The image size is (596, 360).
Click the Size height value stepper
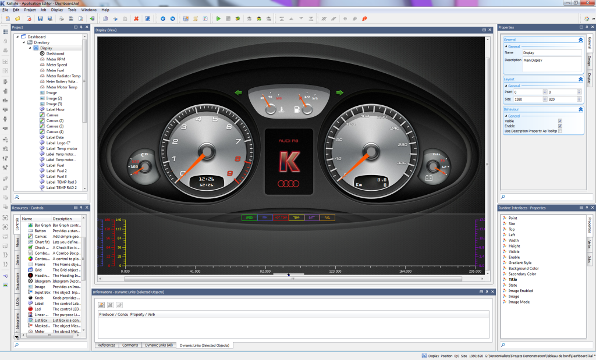[579, 99]
